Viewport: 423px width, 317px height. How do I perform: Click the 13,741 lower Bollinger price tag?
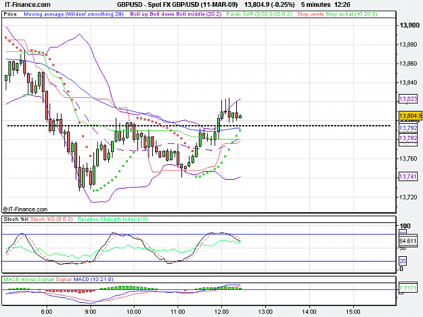click(408, 176)
